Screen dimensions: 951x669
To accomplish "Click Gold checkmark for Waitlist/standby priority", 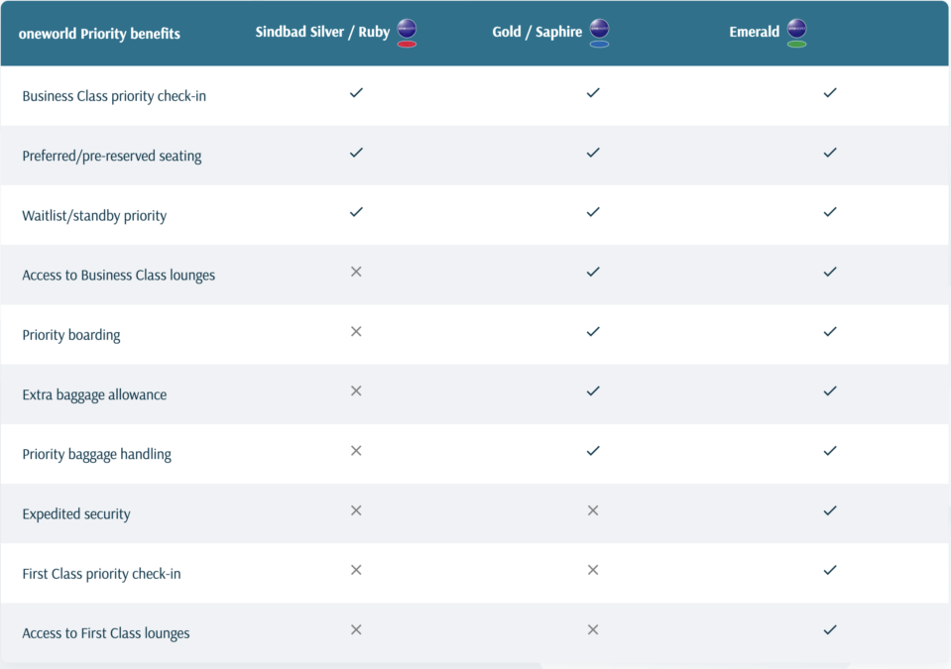I will coord(593,212).
